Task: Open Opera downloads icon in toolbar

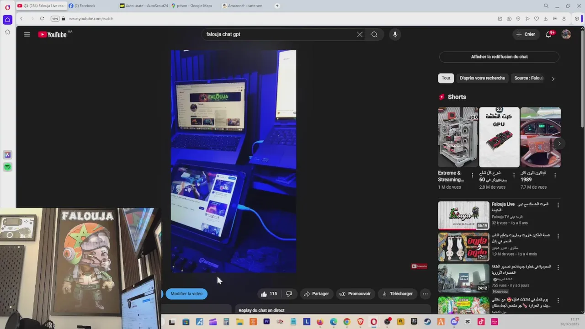Action: click(546, 19)
